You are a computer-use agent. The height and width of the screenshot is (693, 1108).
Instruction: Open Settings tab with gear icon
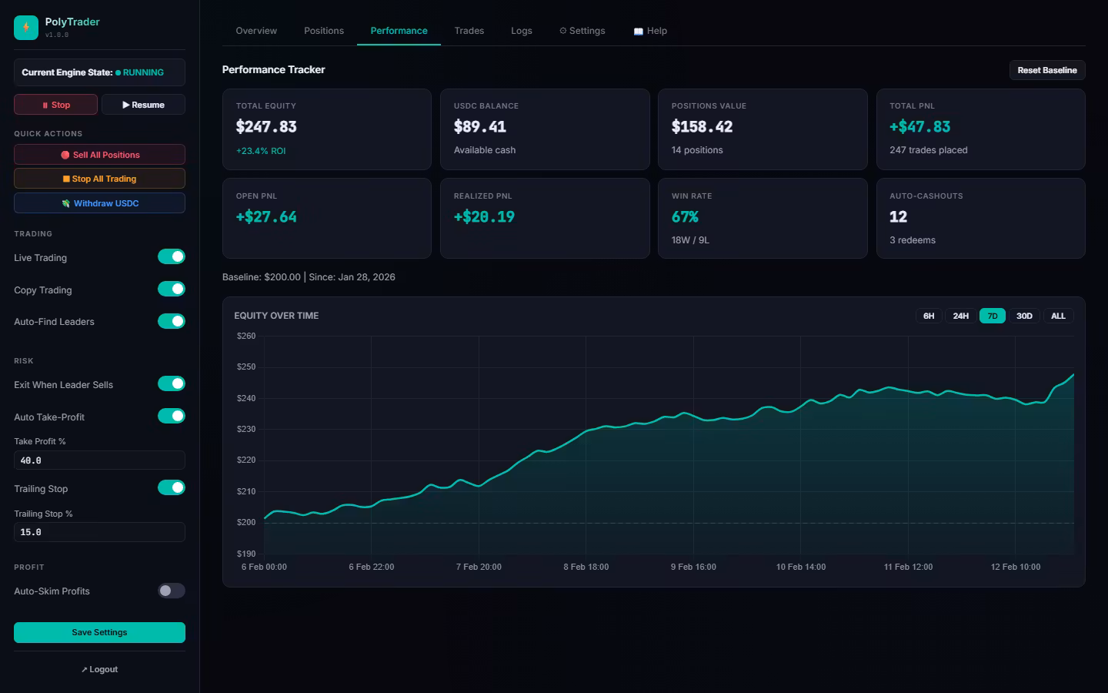pyautogui.click(x=582, y=31)
